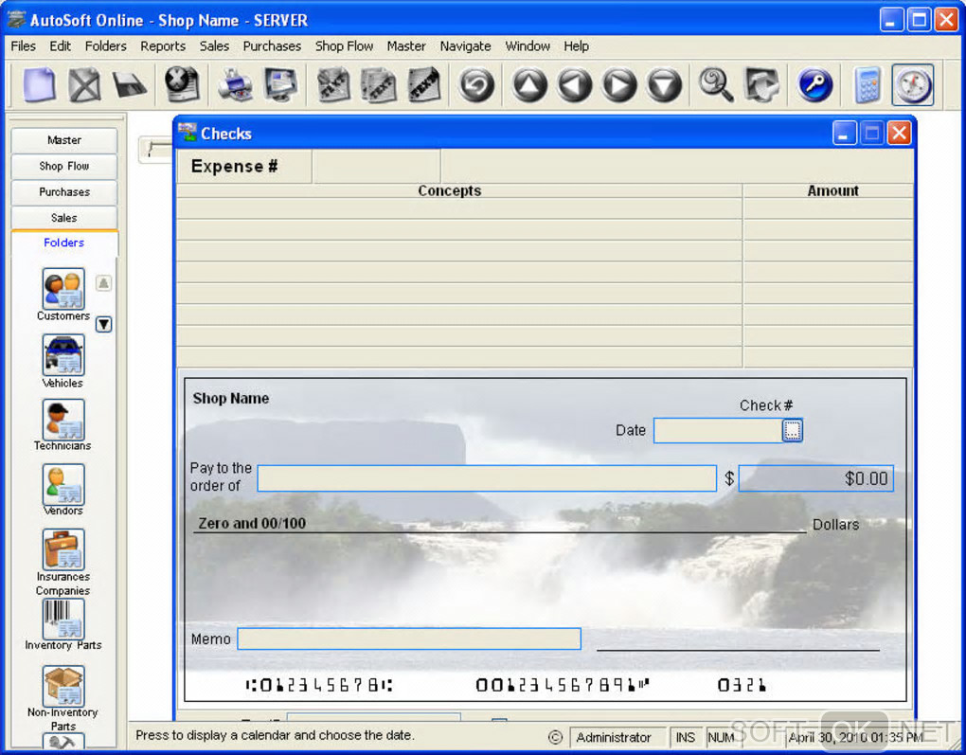Click the first TEXT stamp icon
966x755 pixels.
[x=334, y=84]
